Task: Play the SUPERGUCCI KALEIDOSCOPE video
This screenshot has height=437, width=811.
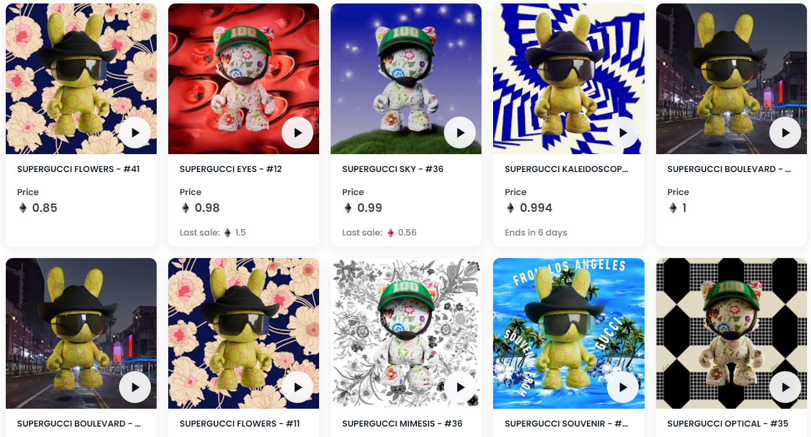Action: (x=623, y=132)
